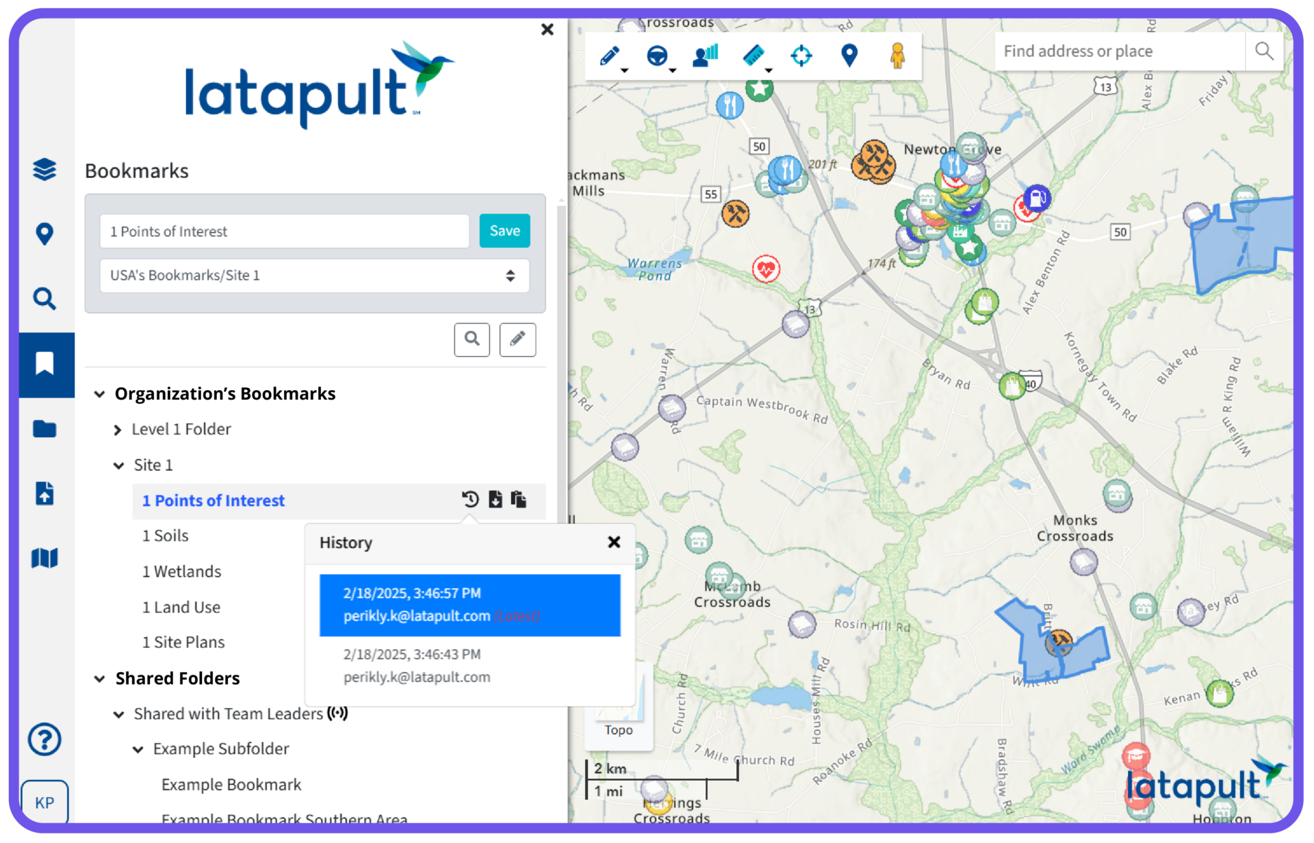Image resolution: width=1314 pixels, height=843 pixels.
Task: Select the drop pin tool on map toolbar
Action: 849,55
